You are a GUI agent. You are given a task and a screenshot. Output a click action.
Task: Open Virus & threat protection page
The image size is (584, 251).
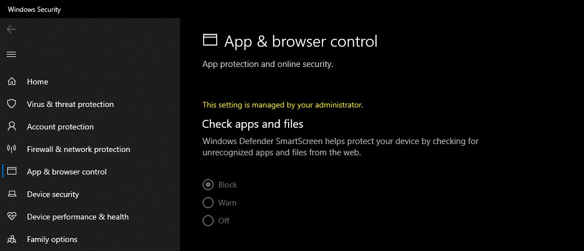click(70, 104)
